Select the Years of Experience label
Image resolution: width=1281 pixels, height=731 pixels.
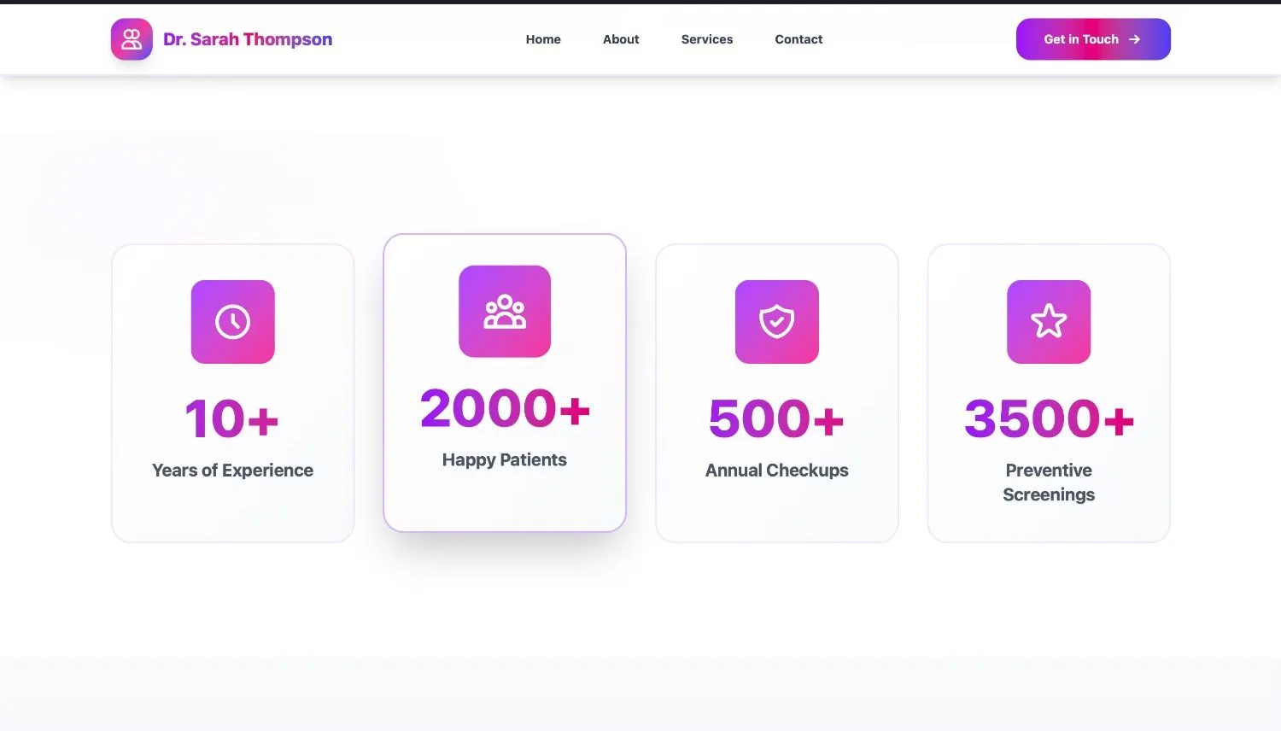coord(232,471)
